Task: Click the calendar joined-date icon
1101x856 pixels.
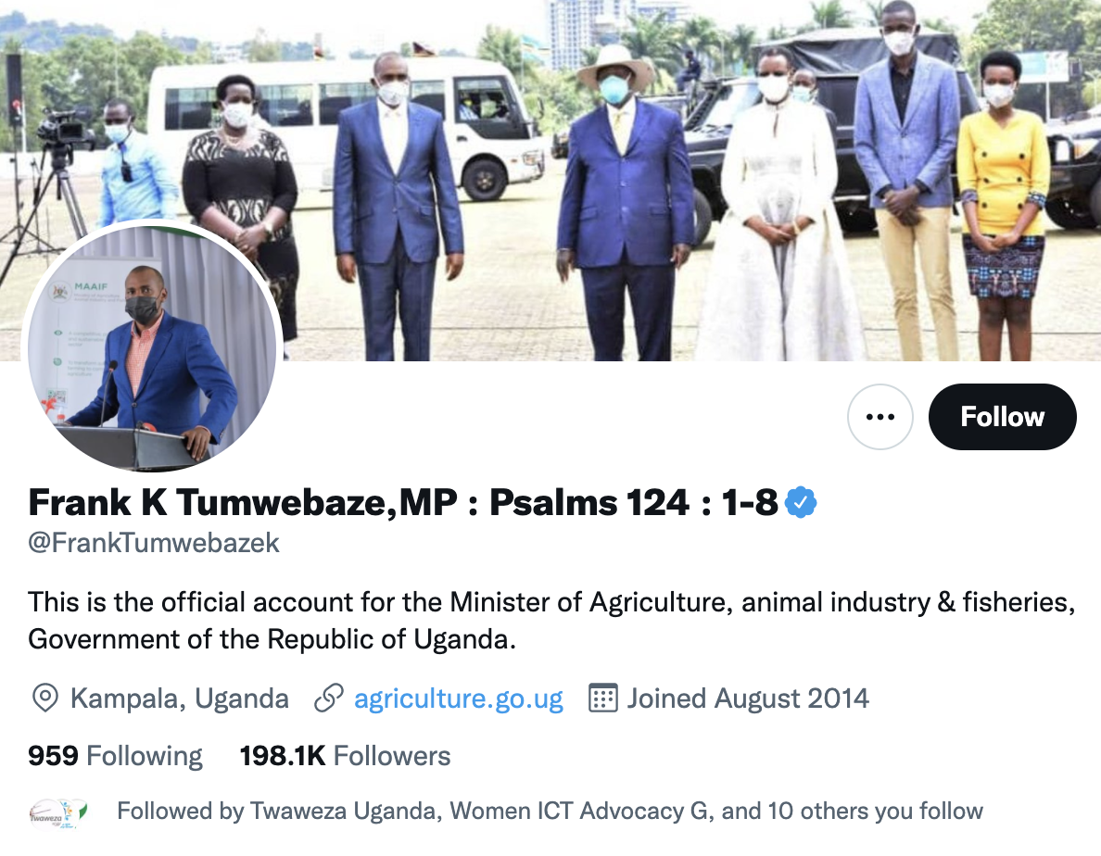Action: click(602, 699)
